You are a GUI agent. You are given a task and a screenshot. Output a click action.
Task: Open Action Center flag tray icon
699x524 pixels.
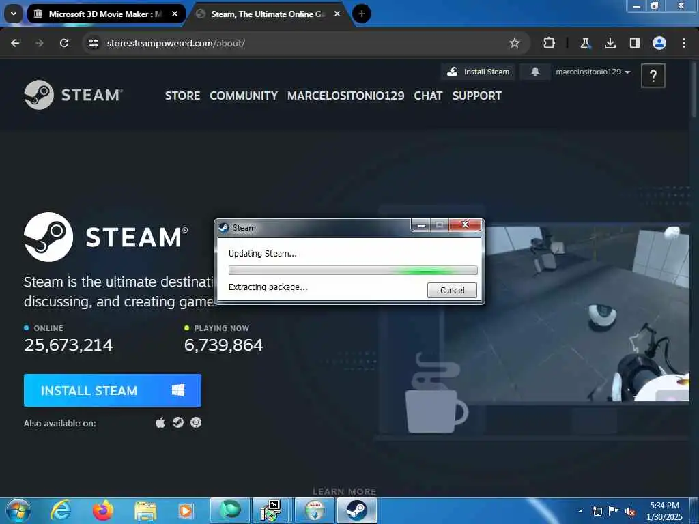pos(614,511)
